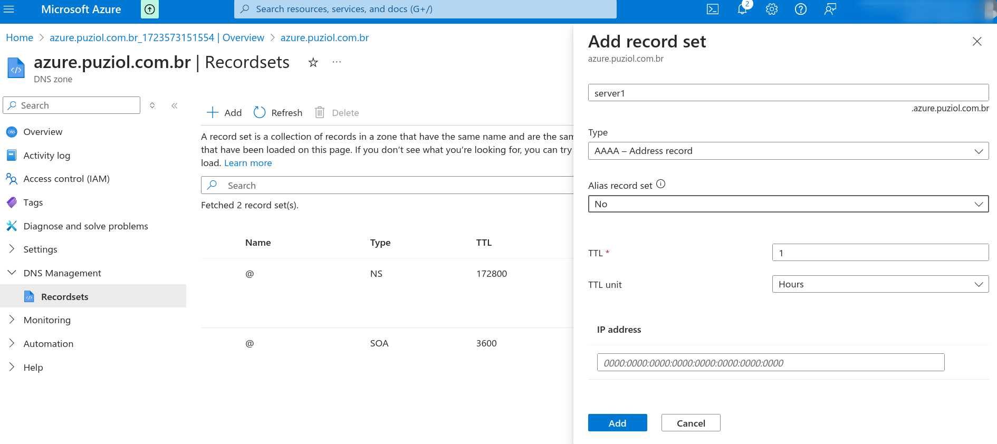
Task: Favorite this page with star icon
Action: [x=313, y=62]
